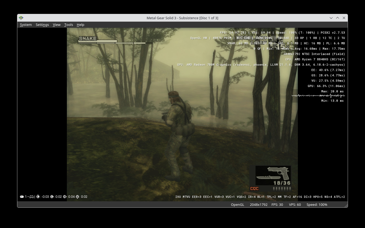Screen dimensions: 365x228
Task: Maximize the PCSX2 window
Action: coord(338,18)
